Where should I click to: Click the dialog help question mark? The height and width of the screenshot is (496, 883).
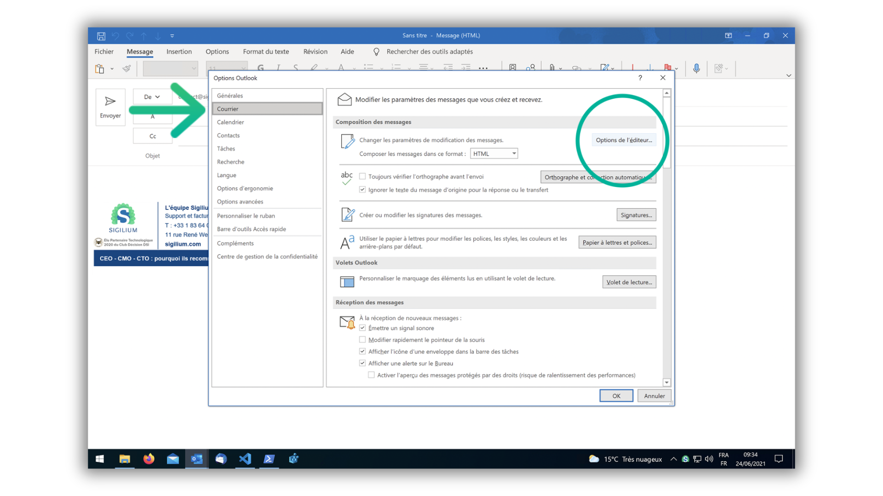pyautogui.click(x=640, y=78)
